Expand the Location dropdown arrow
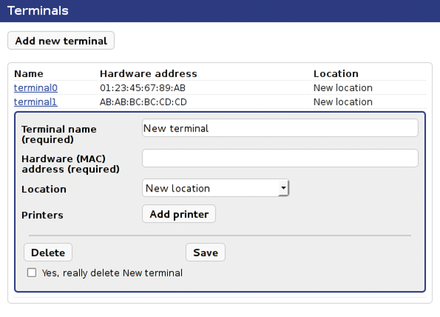The height and width of the screenshot is (317, 440). pos(283,188)
